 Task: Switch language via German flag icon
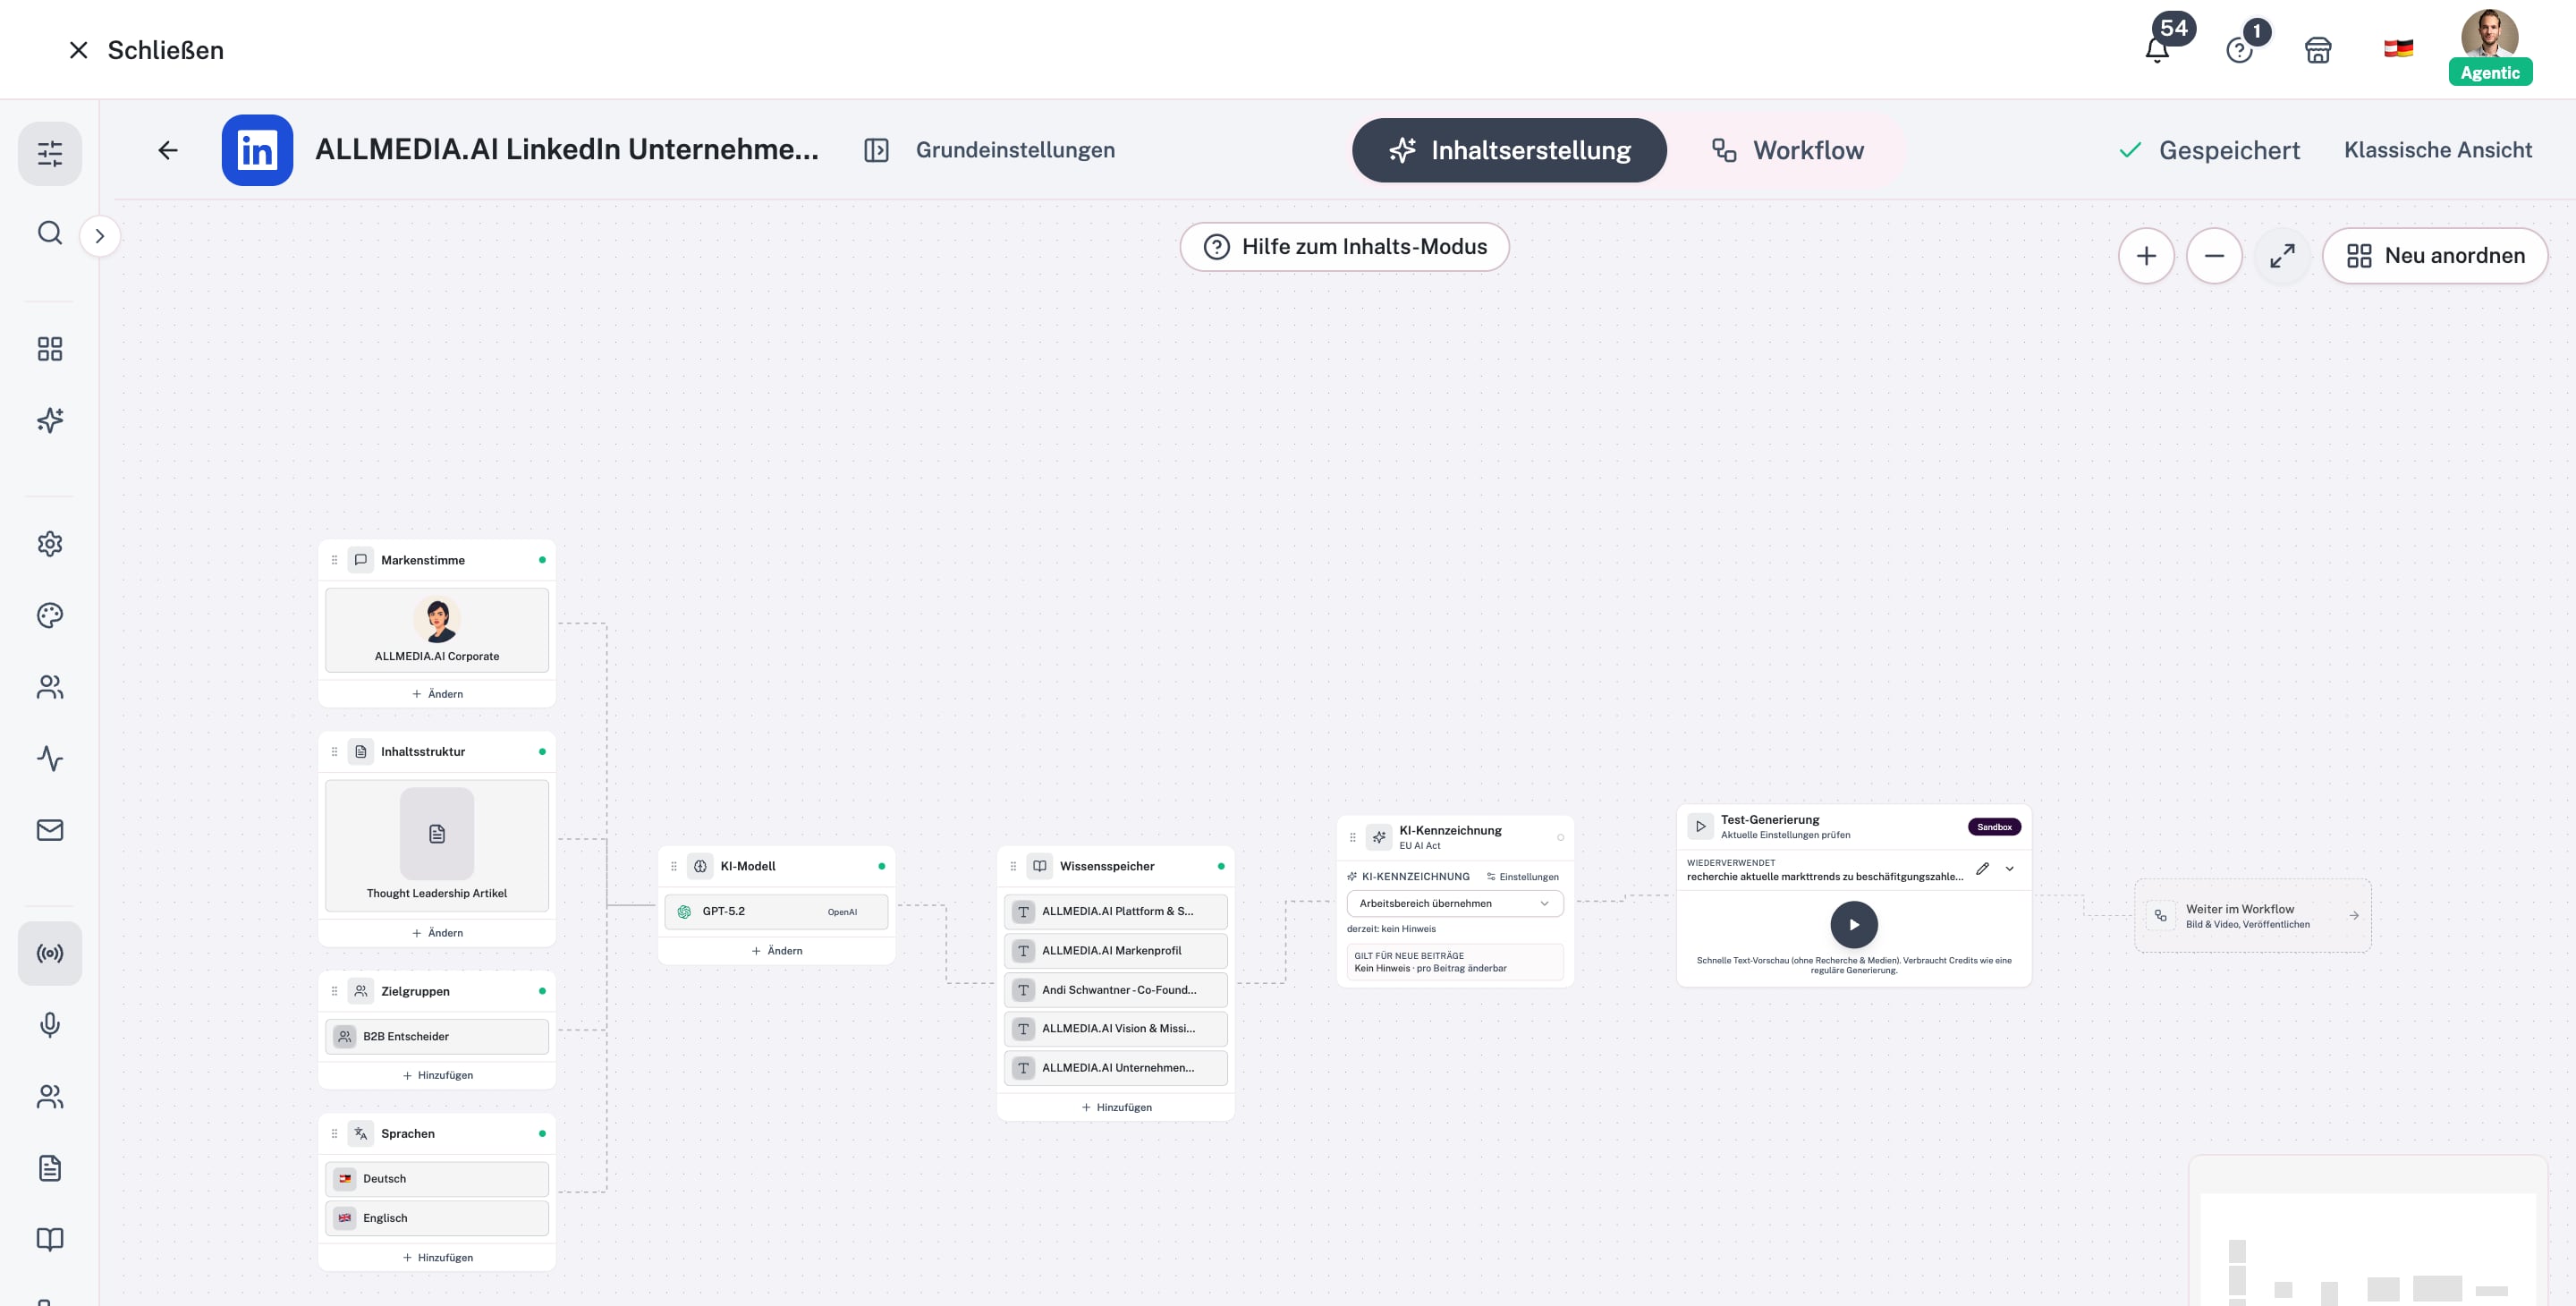point(2398,48)
